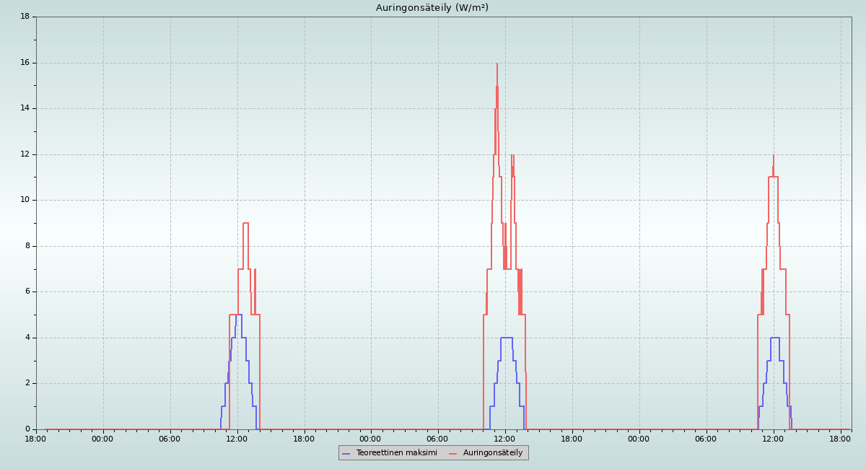Click the first day's blue peak at 5

[239, 315]
